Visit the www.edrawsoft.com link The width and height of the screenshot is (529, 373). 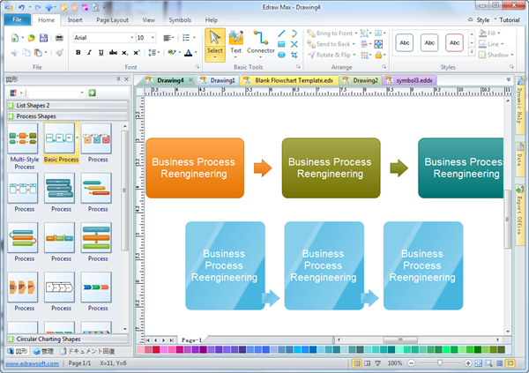point(32,363)
